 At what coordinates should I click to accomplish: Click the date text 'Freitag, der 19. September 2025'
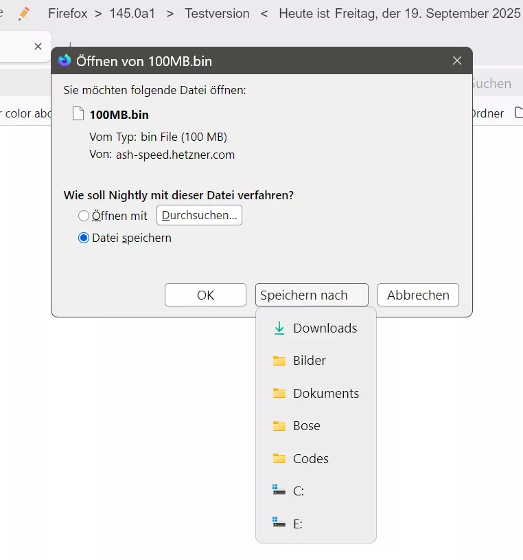point(428,14)
